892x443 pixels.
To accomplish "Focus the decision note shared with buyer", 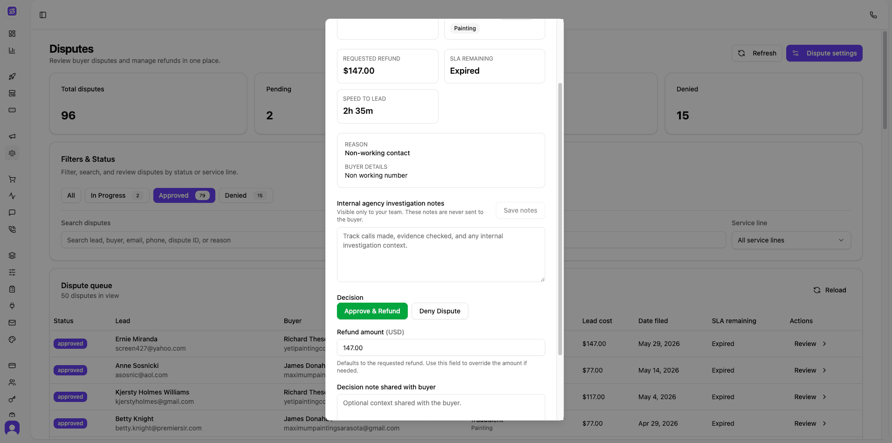I will (x=441, y=407).
